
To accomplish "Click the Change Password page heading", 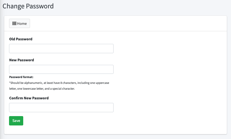I will (x=28, y=6).
